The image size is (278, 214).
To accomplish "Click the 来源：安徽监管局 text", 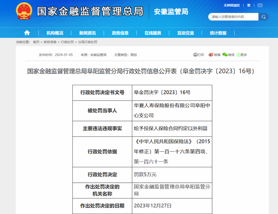I will (93, 55).
